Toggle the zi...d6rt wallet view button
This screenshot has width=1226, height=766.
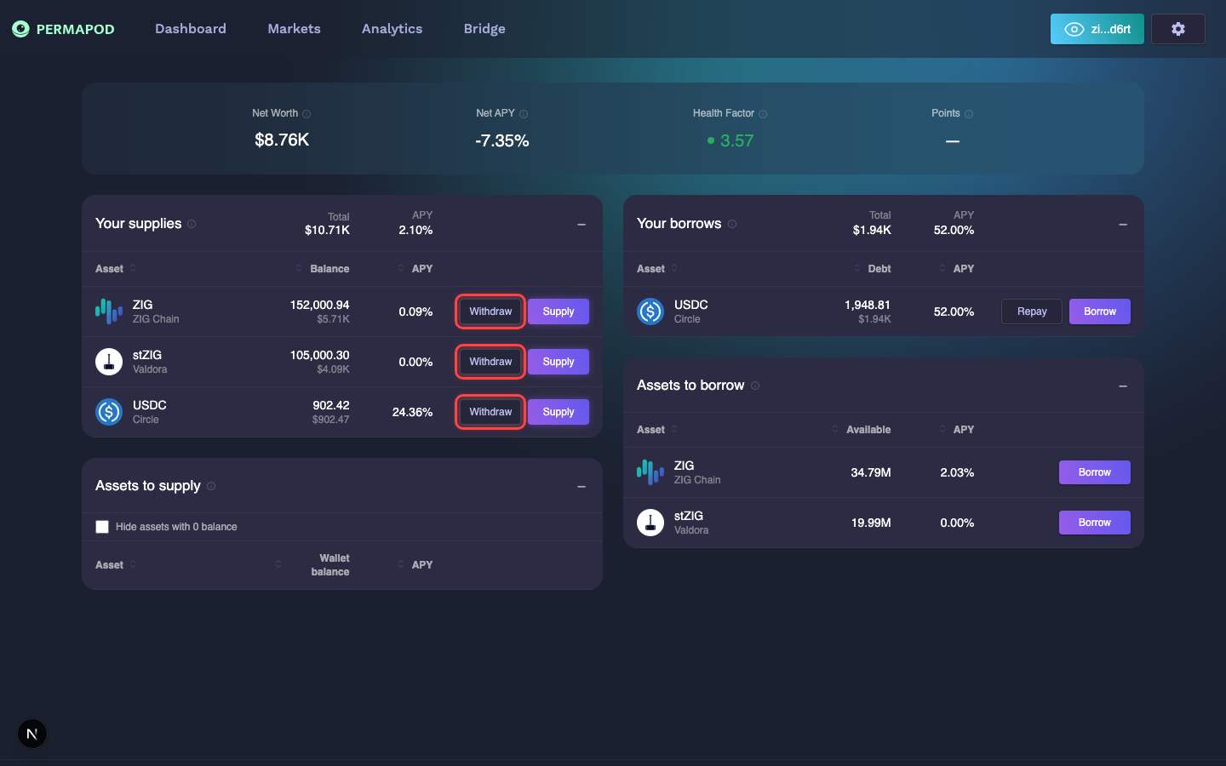1097,29
